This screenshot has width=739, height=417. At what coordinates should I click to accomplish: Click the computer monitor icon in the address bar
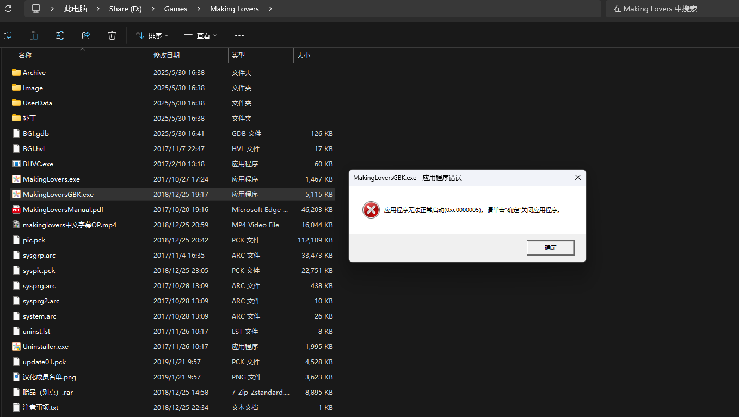point(36,9)
